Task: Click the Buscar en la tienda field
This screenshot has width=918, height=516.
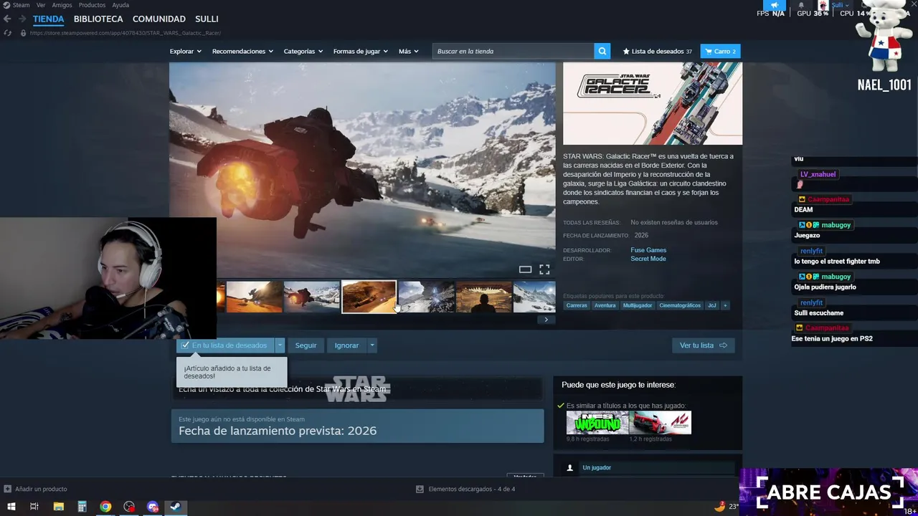Action: click(x=513, y=51)
